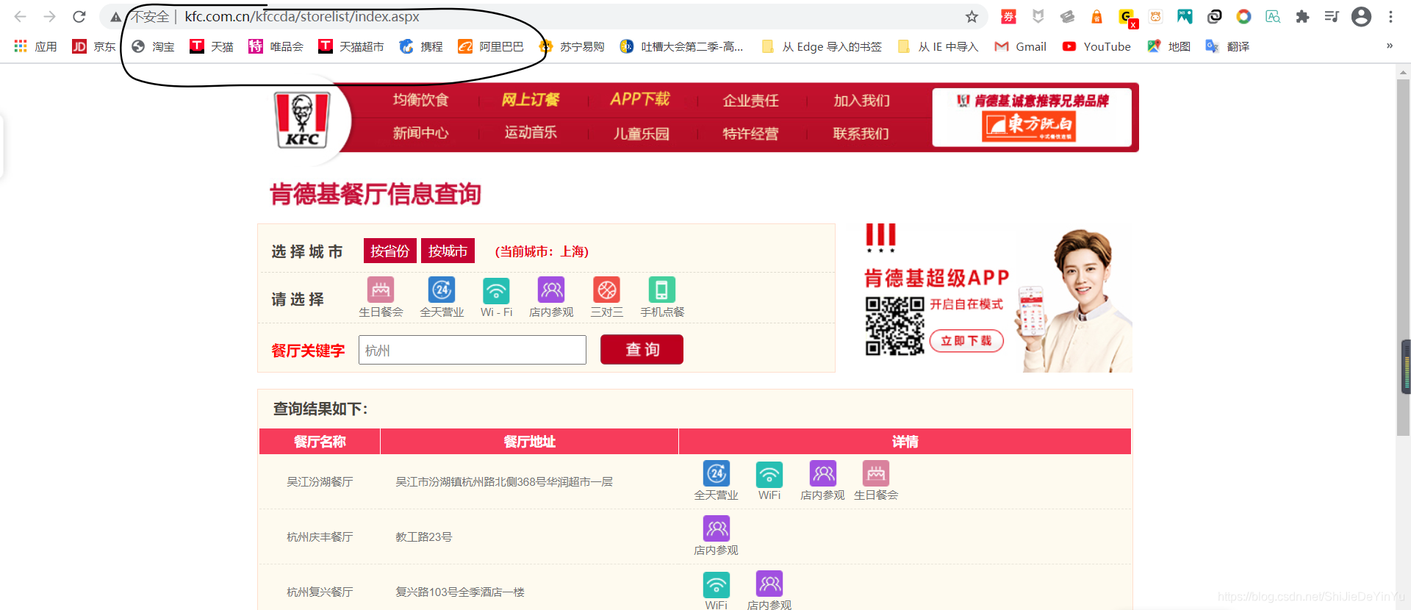Open the 从 Edge 导入的书签 folder
Image resolution: width=1411 pixels, height=610 pixels.
tap(822, 46)
